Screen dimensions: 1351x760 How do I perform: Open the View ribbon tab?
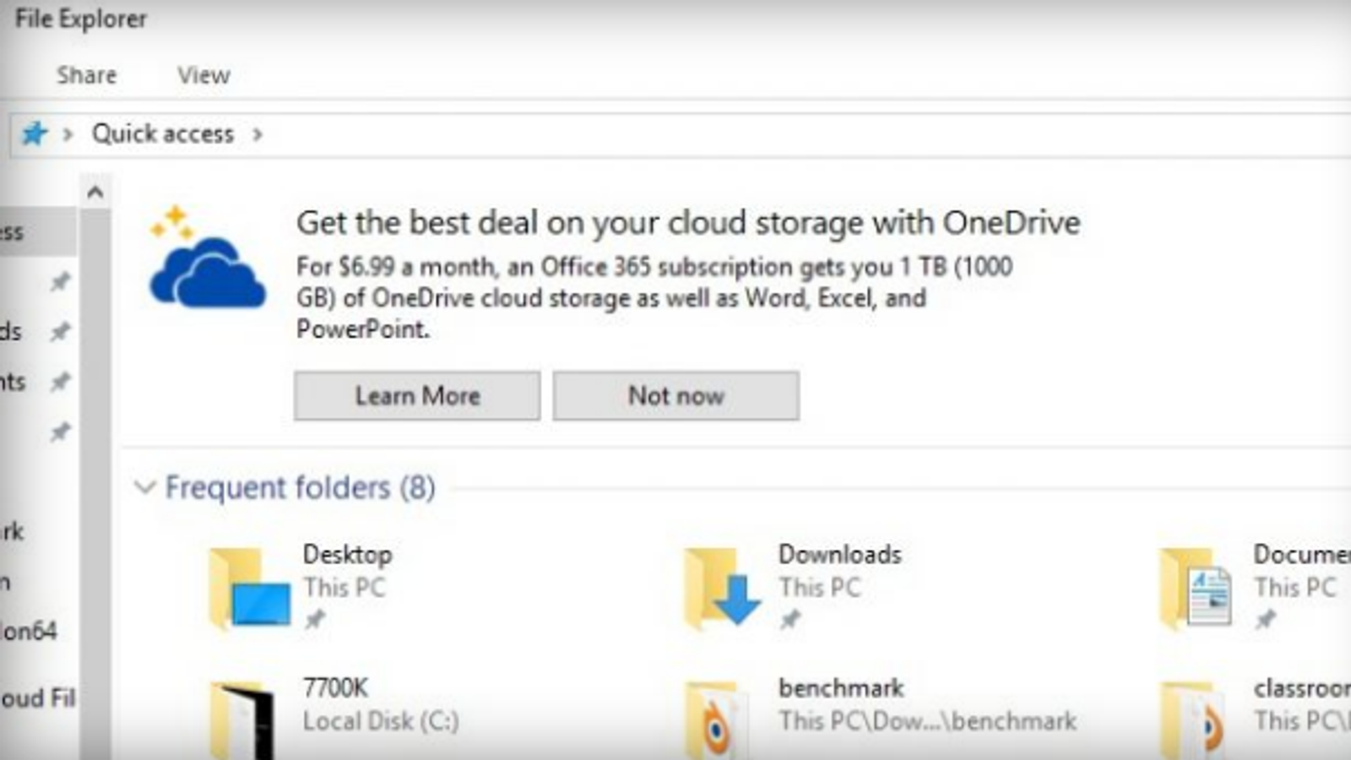(203, 75)
